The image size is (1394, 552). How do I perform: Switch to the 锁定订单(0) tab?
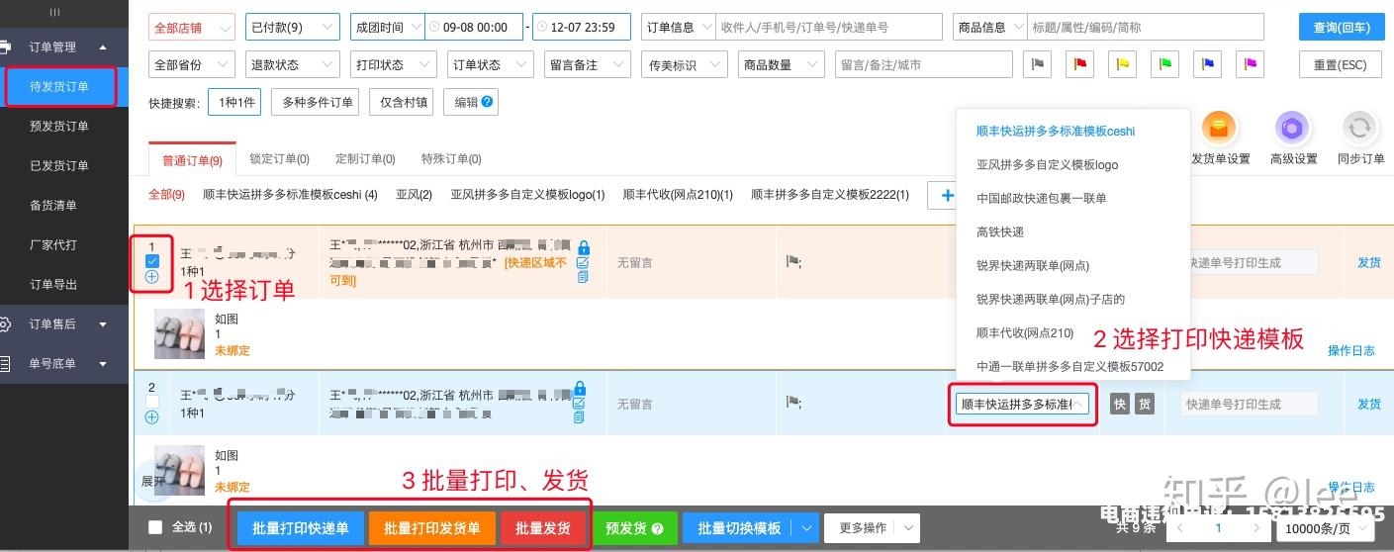coord(279,159)
